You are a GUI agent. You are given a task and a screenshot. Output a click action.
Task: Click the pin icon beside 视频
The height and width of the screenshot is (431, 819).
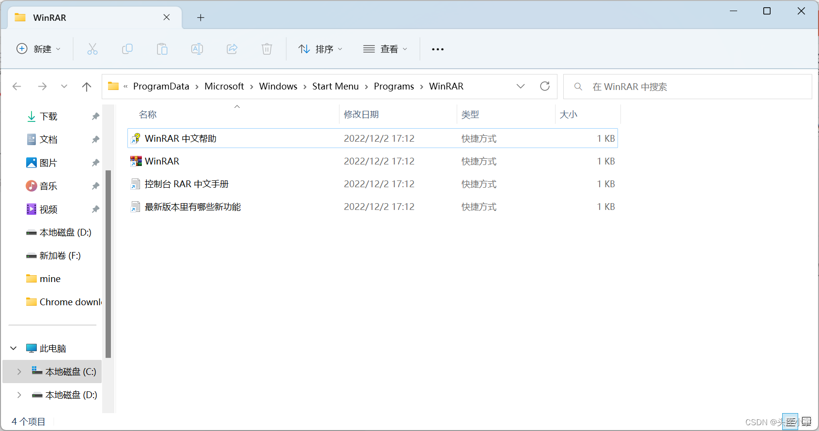[95, 209]
